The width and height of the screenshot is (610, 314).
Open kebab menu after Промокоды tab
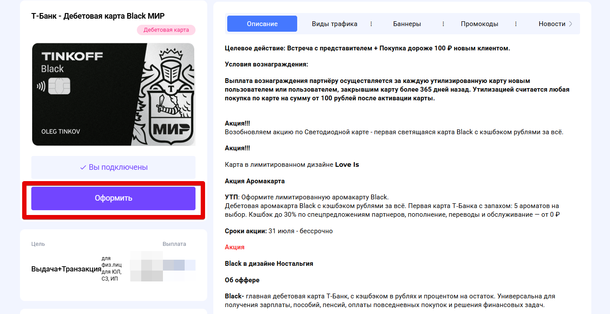(x=516, y=24)
